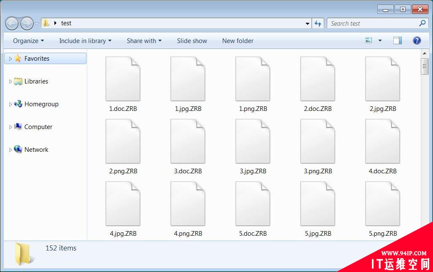The height and width of the screenshot is (272, 433).
Task: Open the address bar history dropdown
Action: (x=307, y=24)
